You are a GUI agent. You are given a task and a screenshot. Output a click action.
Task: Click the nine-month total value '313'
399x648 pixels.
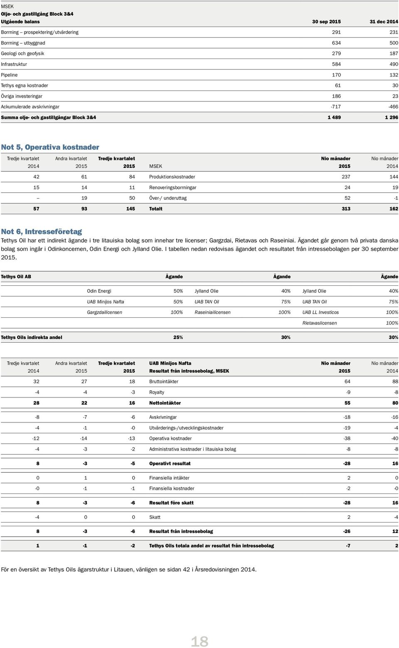pos(346,209)
